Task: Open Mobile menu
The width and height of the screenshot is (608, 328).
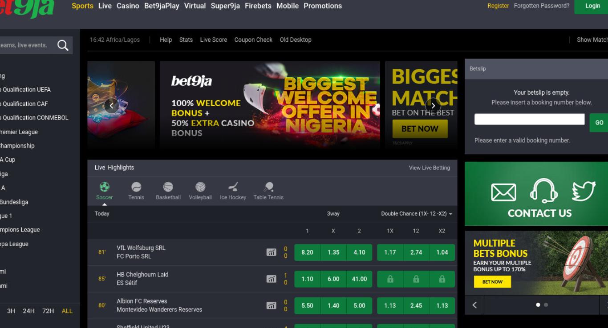Action: tap(288, 6)
